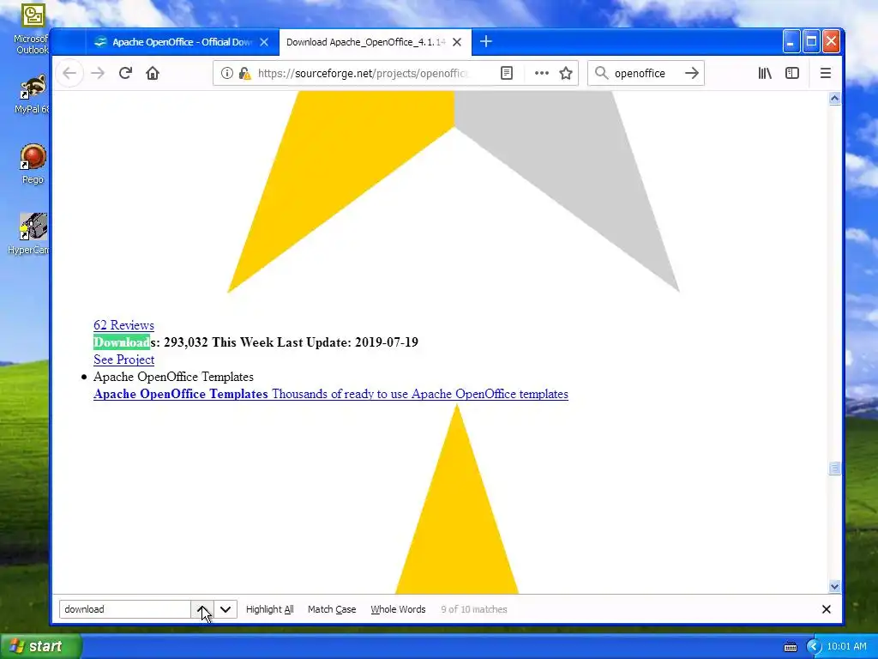Screen dimensions: 878x659
Task: Open the Library bookmarks icon
Action: coord(765,73)
